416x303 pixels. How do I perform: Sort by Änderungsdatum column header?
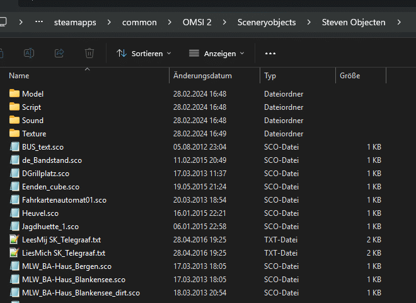tap(202, 76)
